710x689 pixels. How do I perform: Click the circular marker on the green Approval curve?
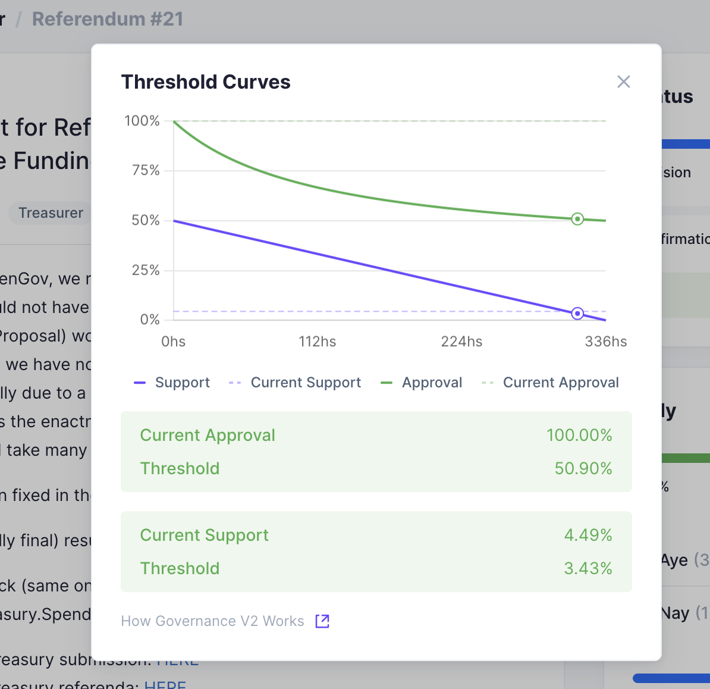(577, 219)
